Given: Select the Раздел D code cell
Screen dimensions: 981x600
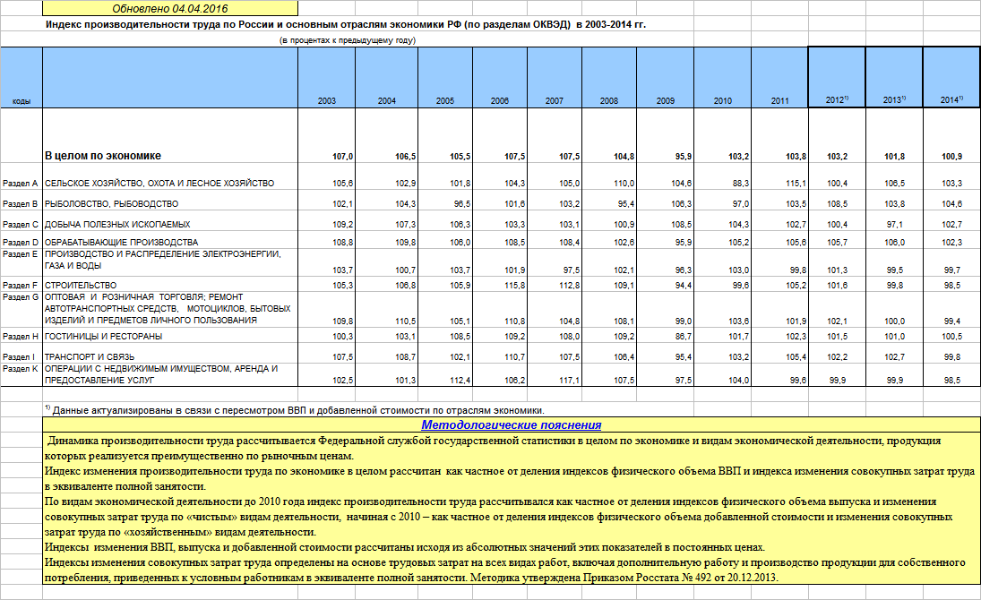Looking at the screenshot, I should (x=21, y=242).
